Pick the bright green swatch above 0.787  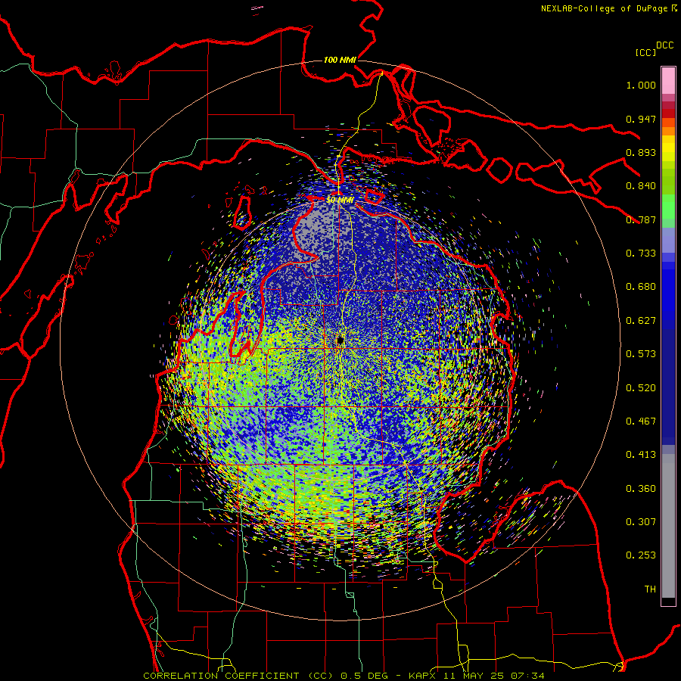[x=668, y=207]
